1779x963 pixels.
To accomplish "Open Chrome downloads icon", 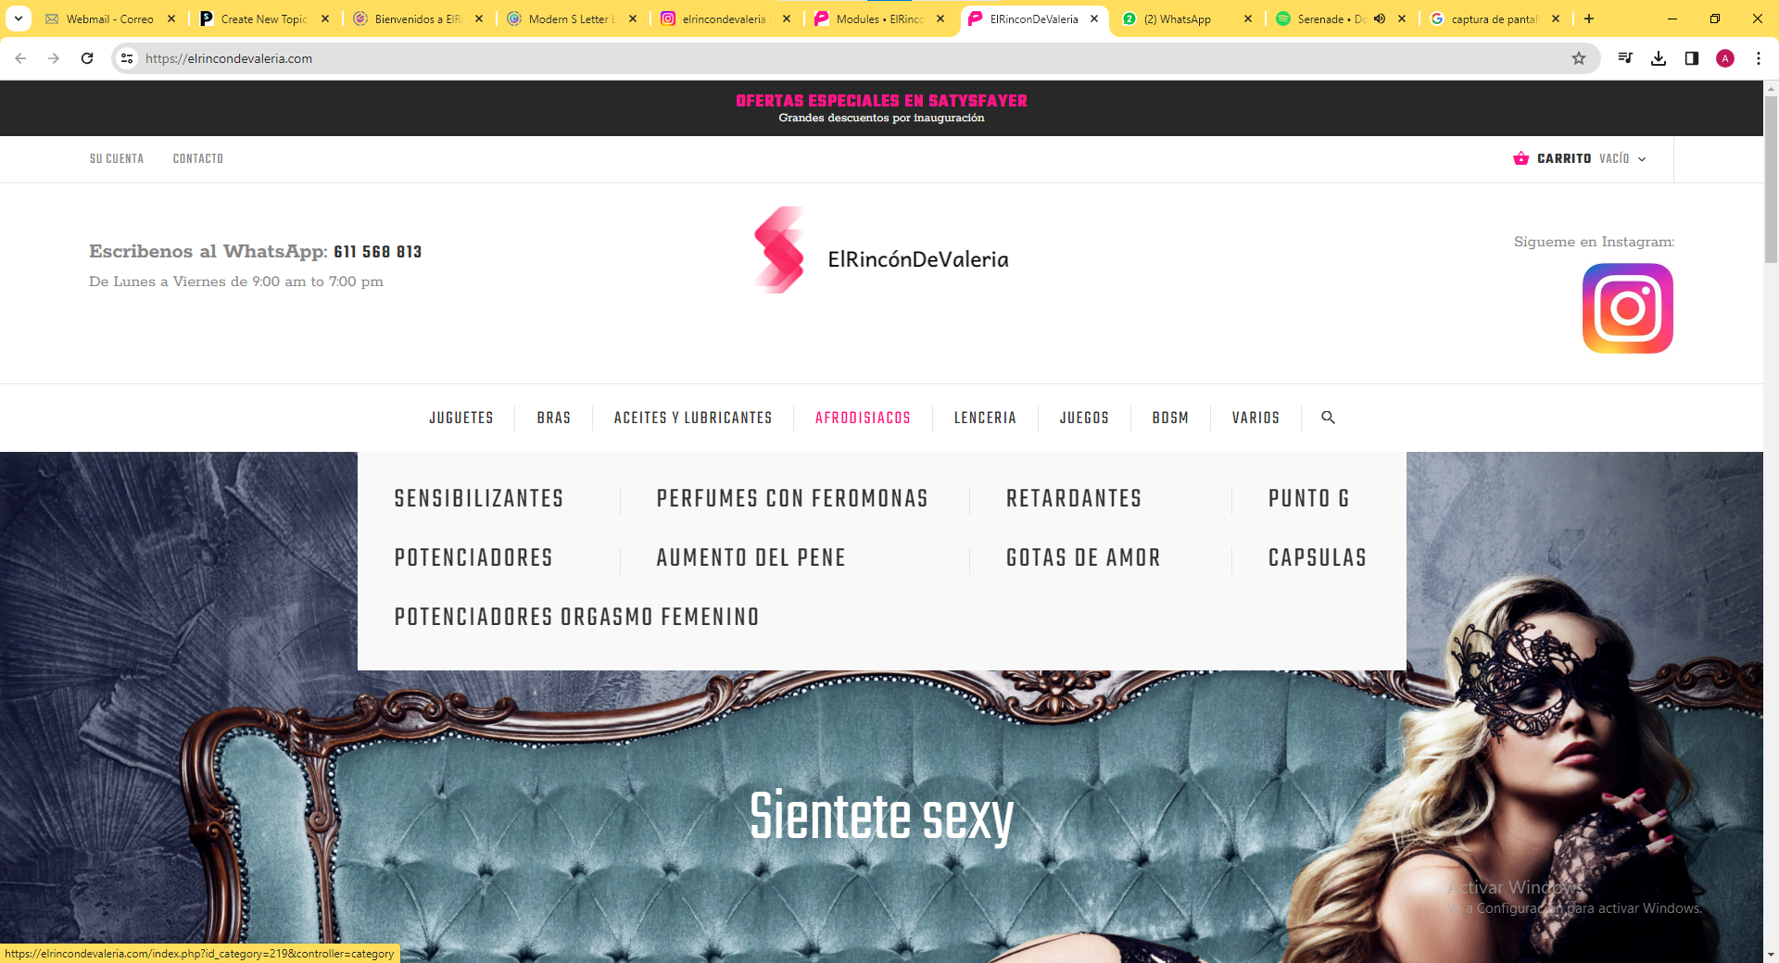I will tap(1659, 58).
